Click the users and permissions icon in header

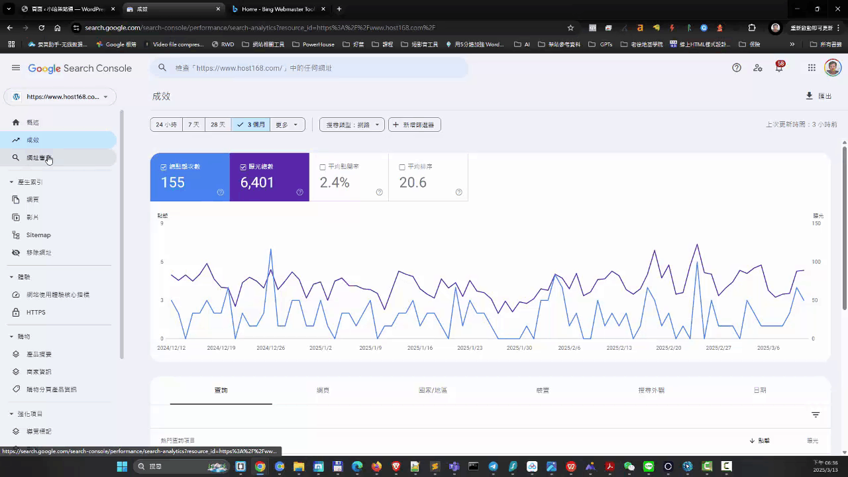pyautogui.click(x=758, y=68)
